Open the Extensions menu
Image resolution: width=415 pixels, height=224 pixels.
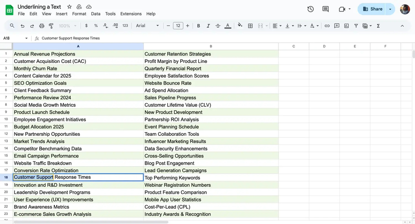tap(131, 14)
